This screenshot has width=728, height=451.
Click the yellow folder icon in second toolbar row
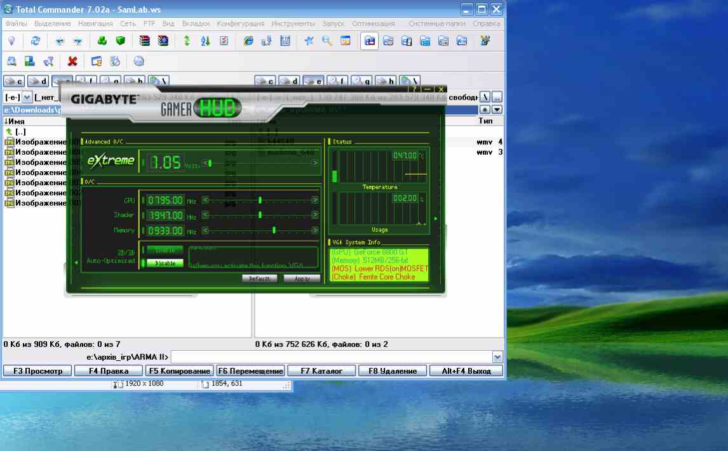[96, 61]
